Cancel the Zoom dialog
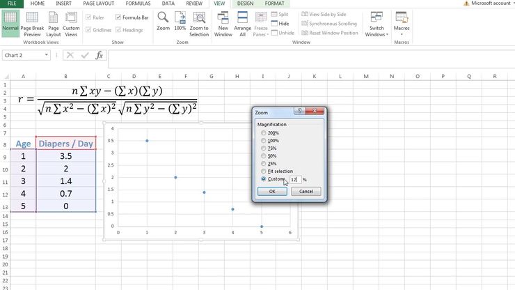The image size is (515, 290). (306, 191)
